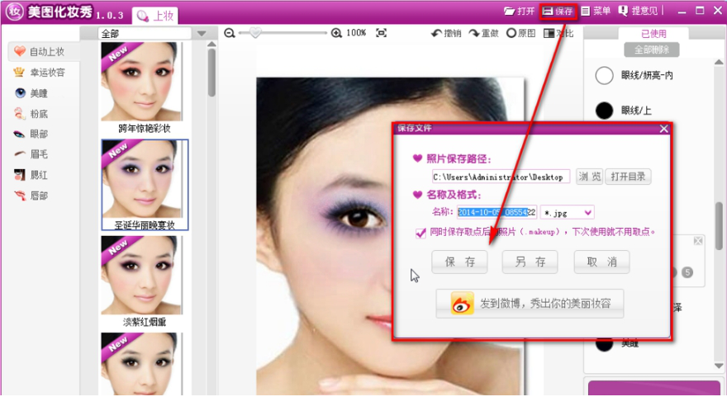727x411 pixels.
Task: Click the 取消 cancel button
Action: point(601,262)
